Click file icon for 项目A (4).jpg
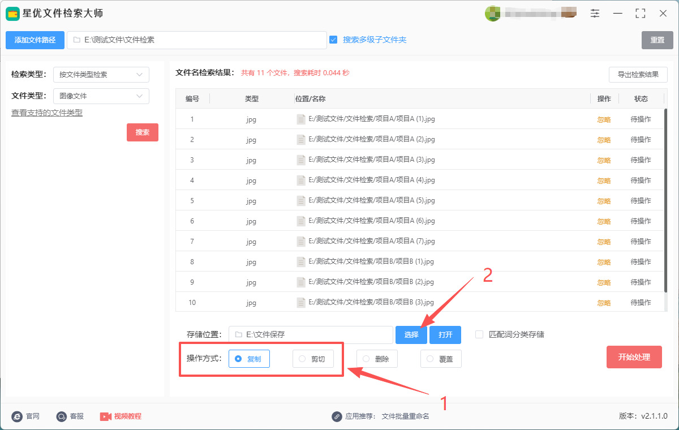The image size is (679, 430). 301,180
